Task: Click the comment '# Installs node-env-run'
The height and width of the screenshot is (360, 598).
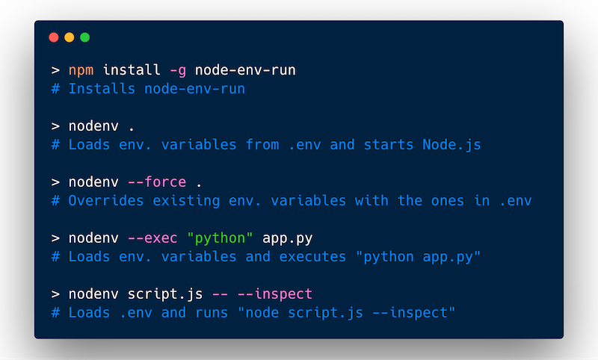Action: [x=148, y=89]
